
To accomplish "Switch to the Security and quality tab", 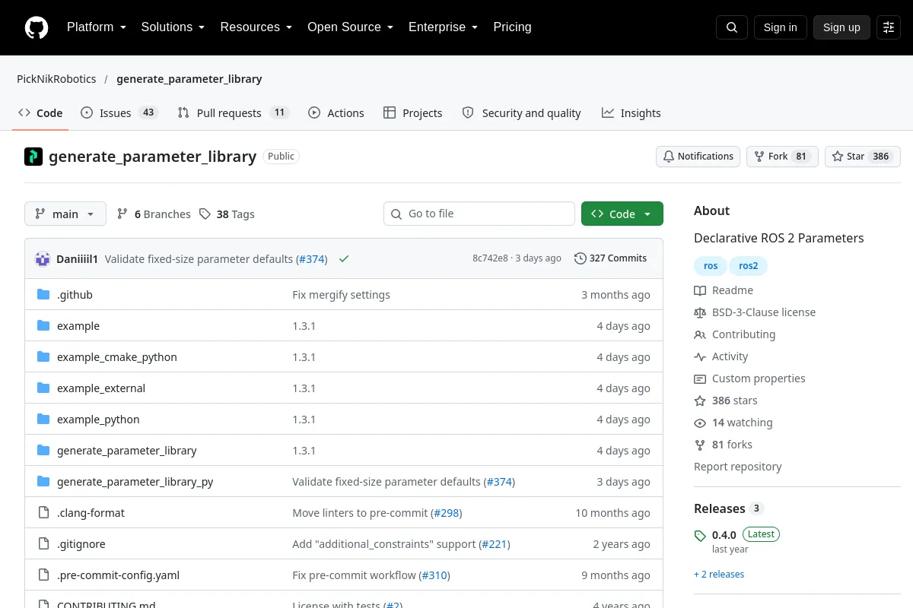I will [522, 113].
